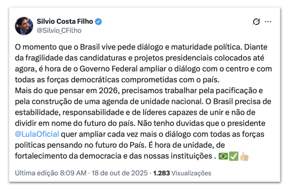Click Silvio Costa Filho's profile avatar
This screenshot has width=289, height=190.
(x=24, y=26)
